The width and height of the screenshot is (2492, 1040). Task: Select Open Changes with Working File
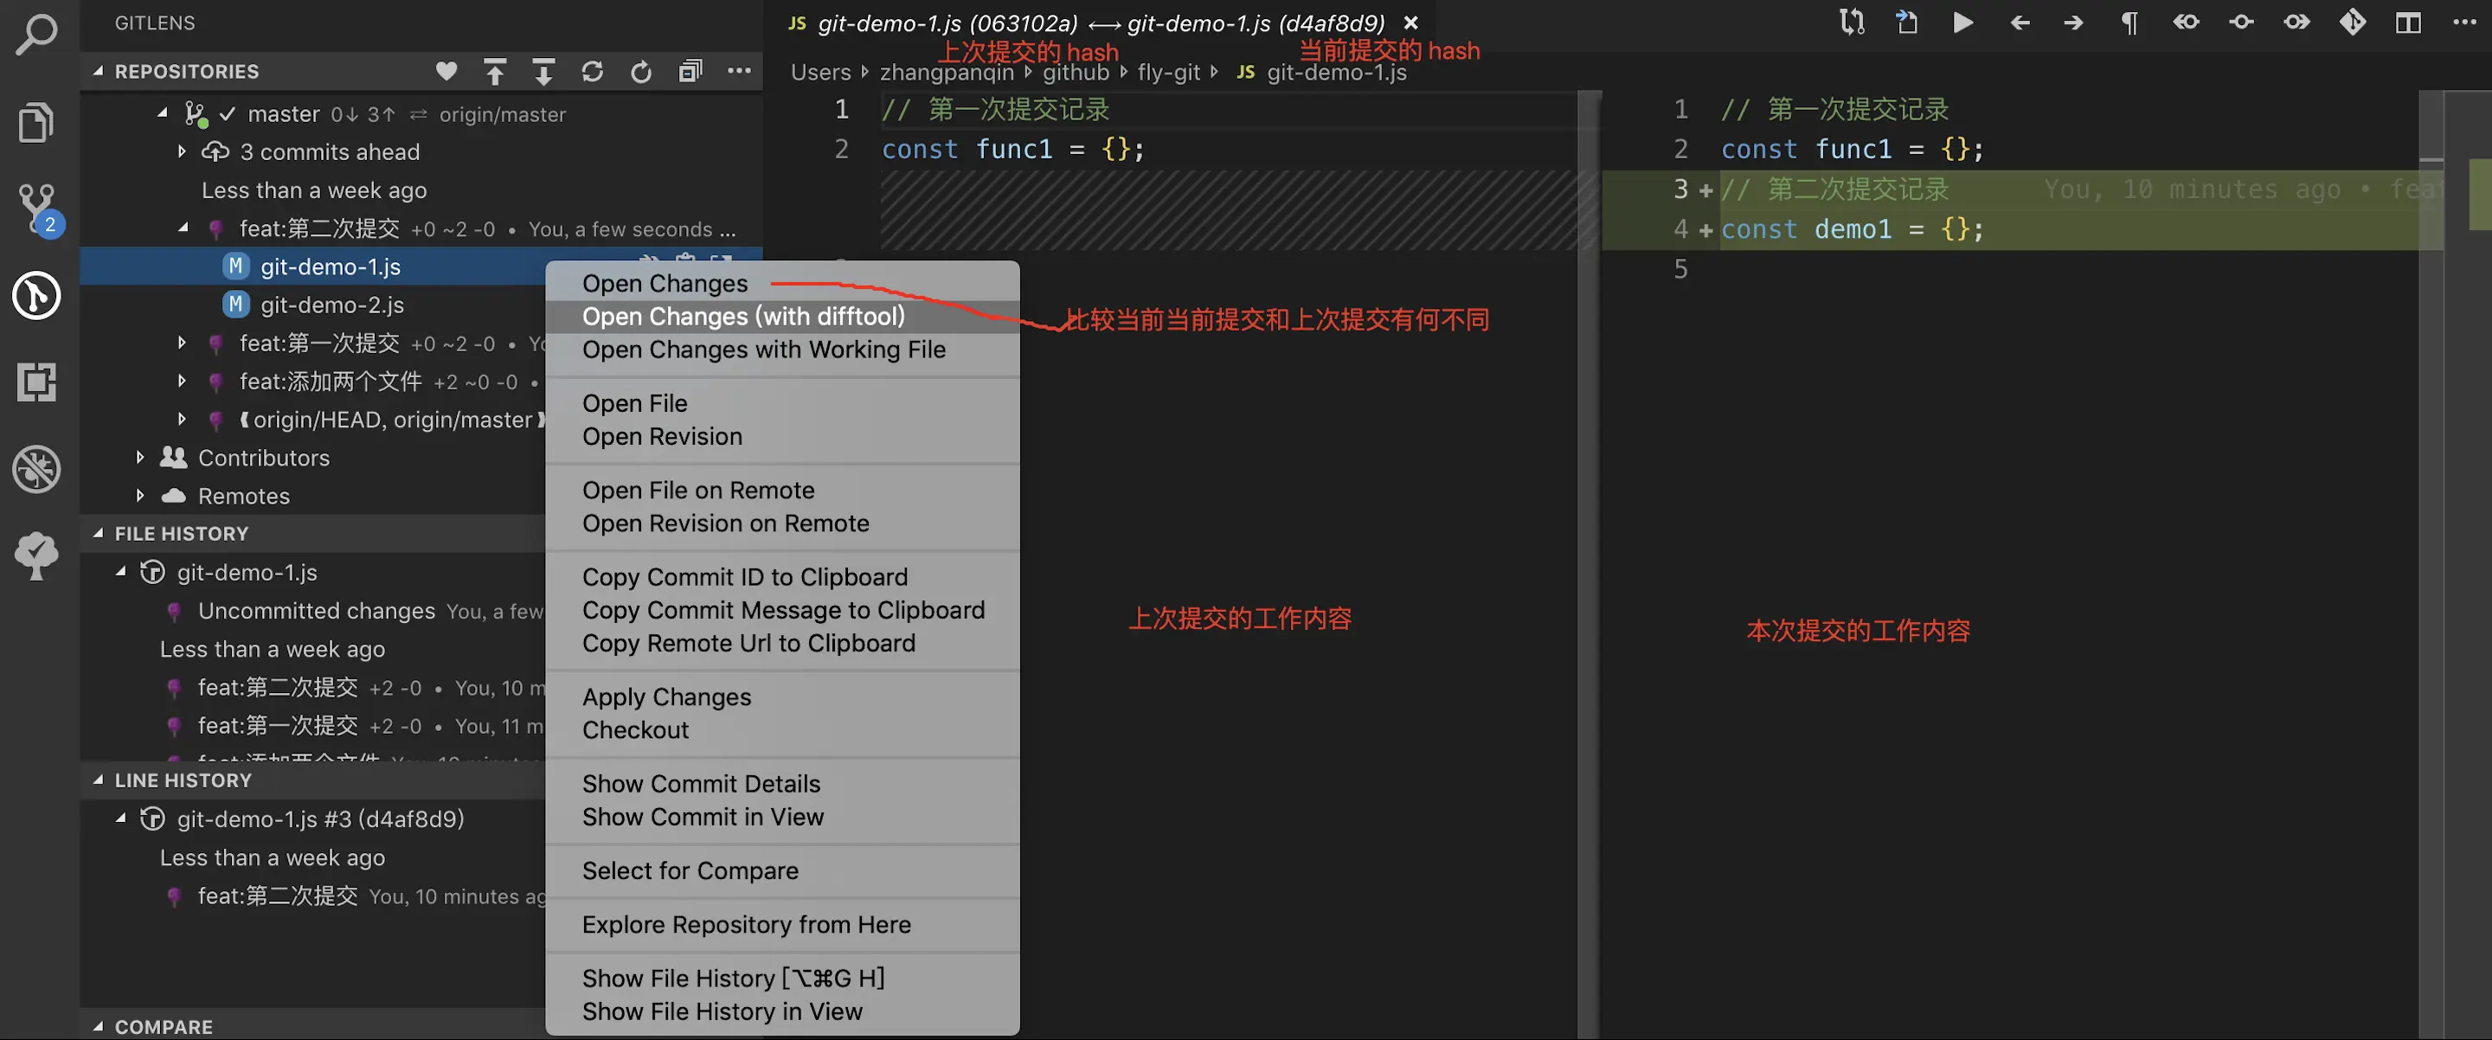(763, 350)
